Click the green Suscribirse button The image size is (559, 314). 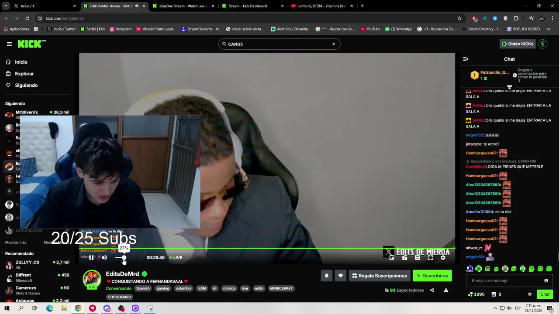[432, 276]
